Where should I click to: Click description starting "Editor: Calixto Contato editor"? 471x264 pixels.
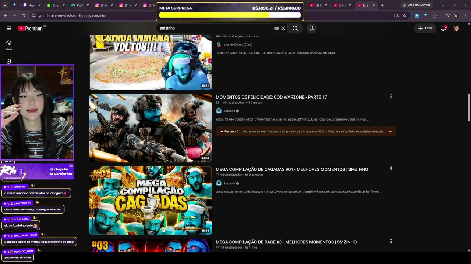tap(293, 119)
